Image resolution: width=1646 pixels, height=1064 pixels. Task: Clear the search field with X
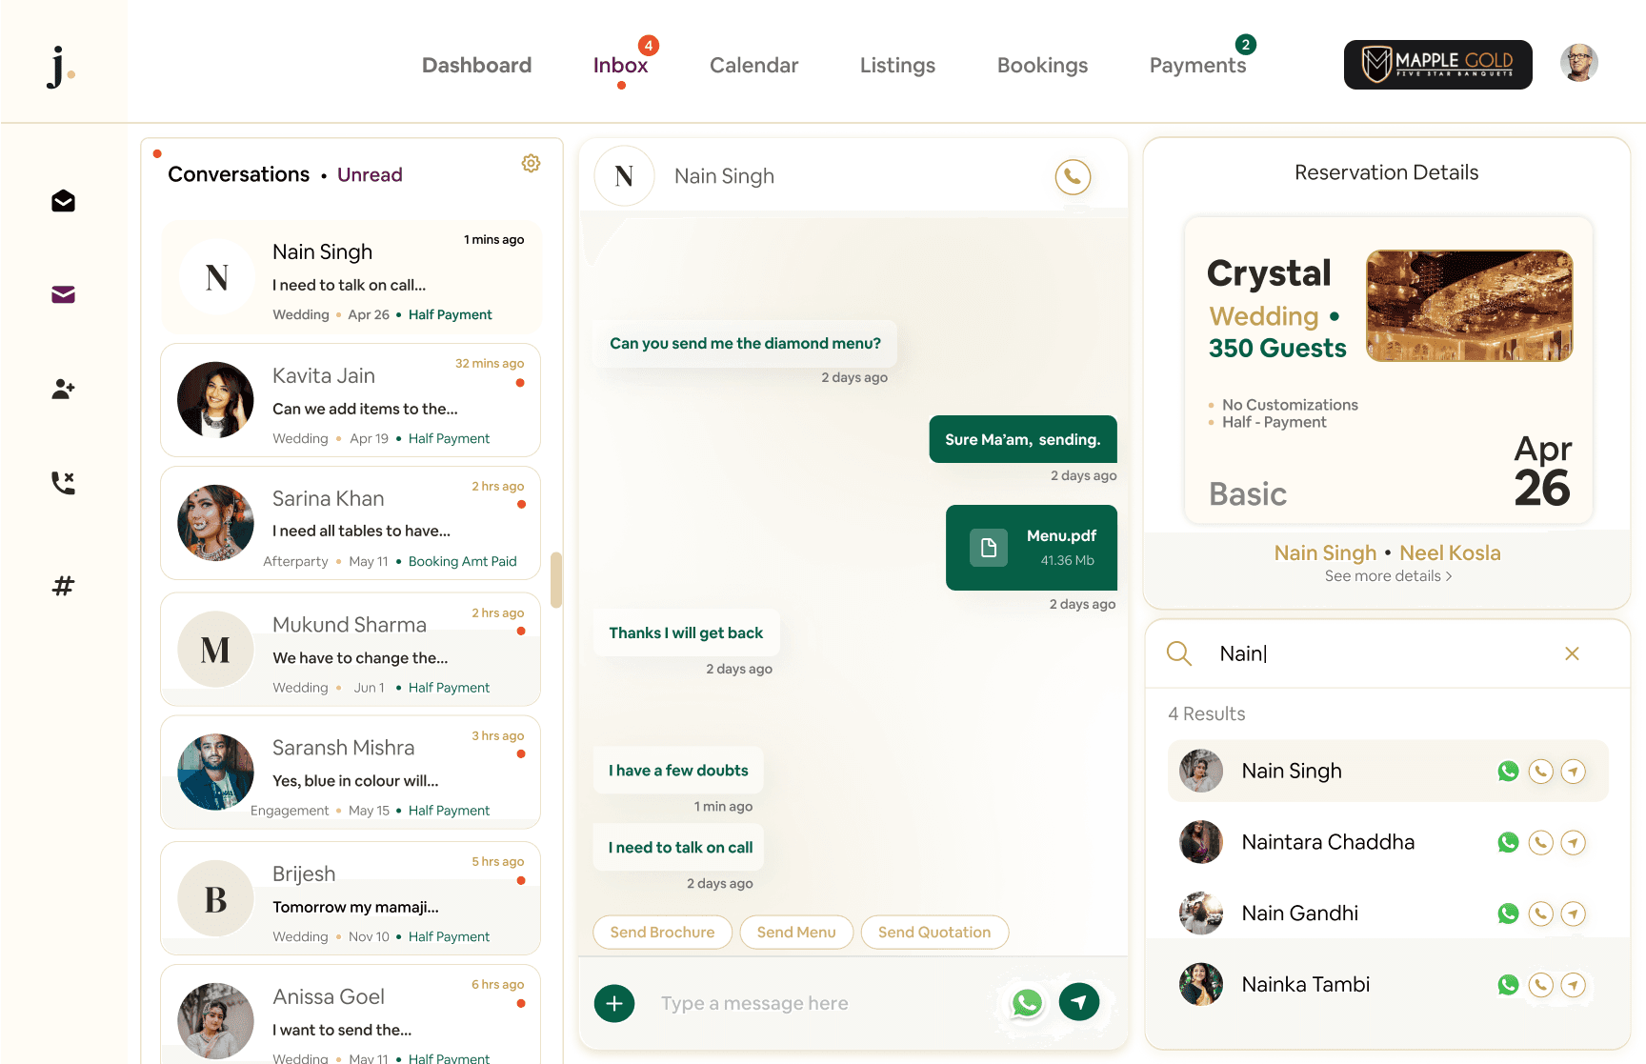(x=1572, y=653)
